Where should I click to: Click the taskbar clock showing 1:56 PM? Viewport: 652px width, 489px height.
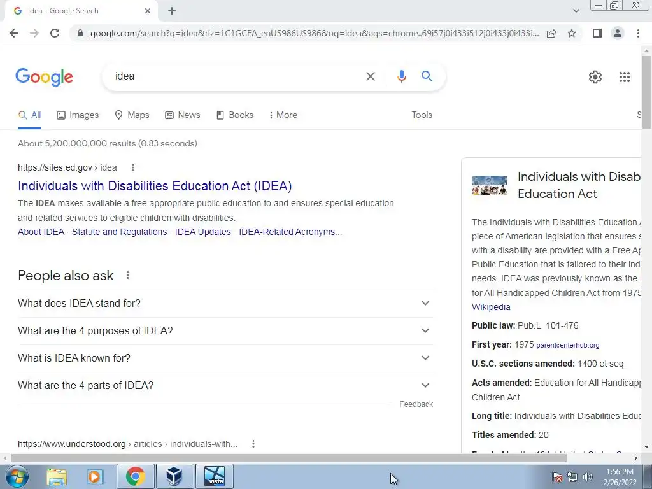point(620,477)
